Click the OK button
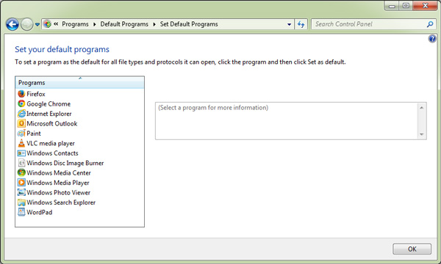441x264 pixels. (x=412, y=249)
